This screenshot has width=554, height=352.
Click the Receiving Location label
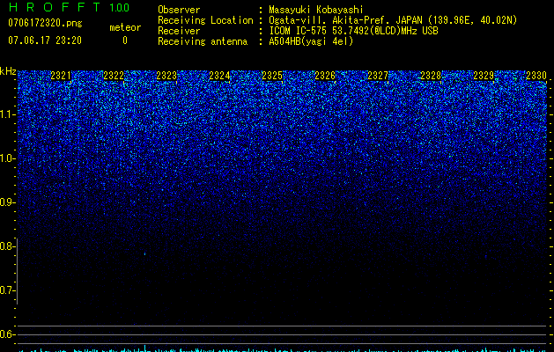205,20
